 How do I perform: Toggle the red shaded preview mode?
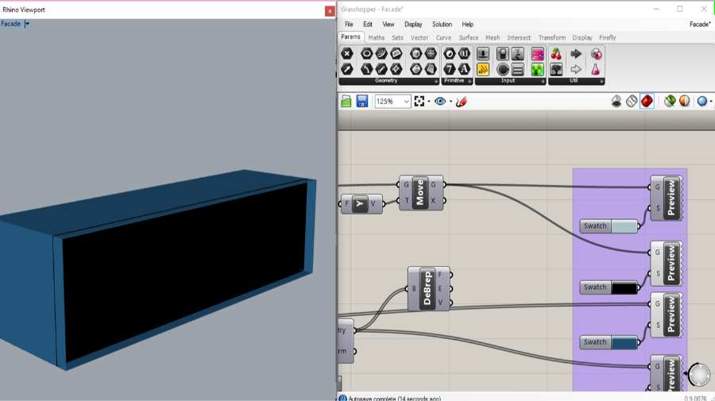tap(647, 101)
